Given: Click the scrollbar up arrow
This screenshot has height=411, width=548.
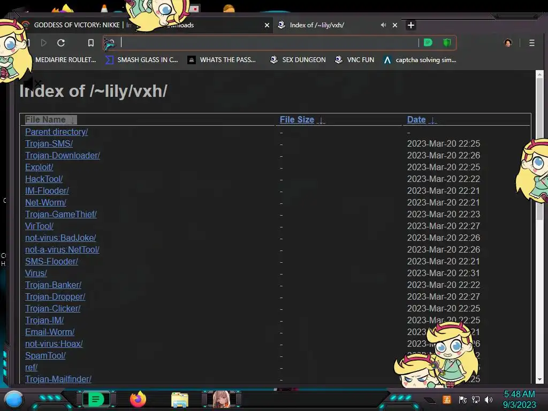Looking at the screenshot, I should point(539,74).
